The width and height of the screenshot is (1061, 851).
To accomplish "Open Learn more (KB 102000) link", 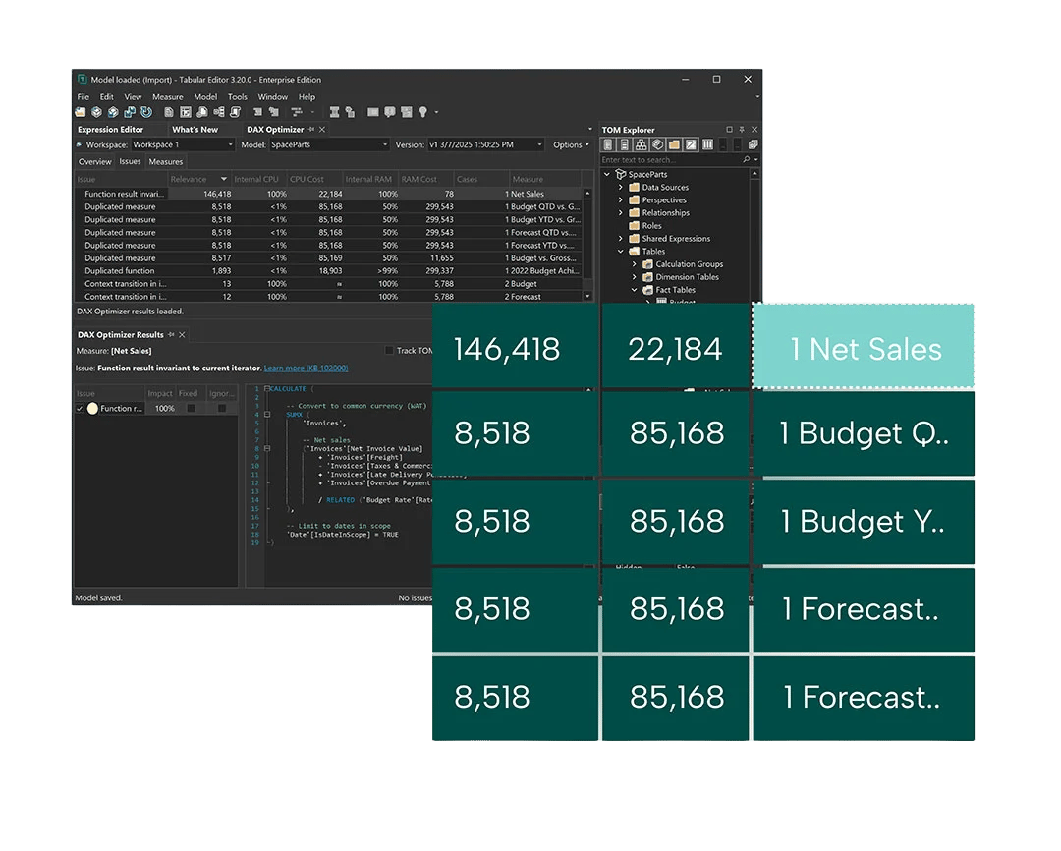I will tap(306, 369).
